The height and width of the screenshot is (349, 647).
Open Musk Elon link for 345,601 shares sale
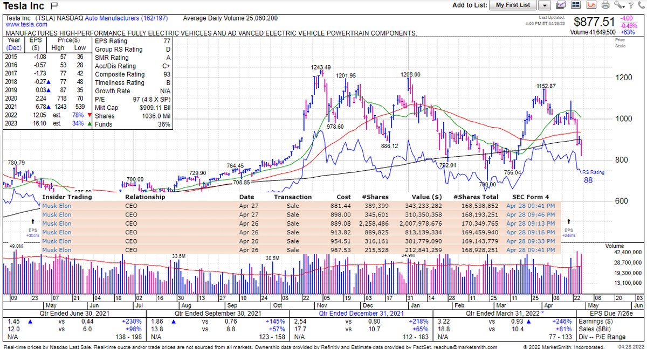point(57,214)
